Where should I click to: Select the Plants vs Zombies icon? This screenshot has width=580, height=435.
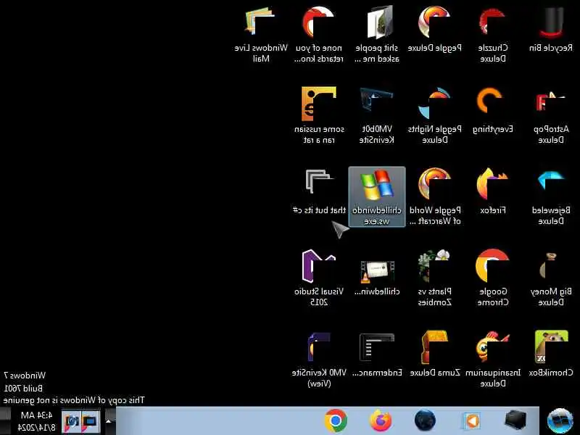point(434,278)
